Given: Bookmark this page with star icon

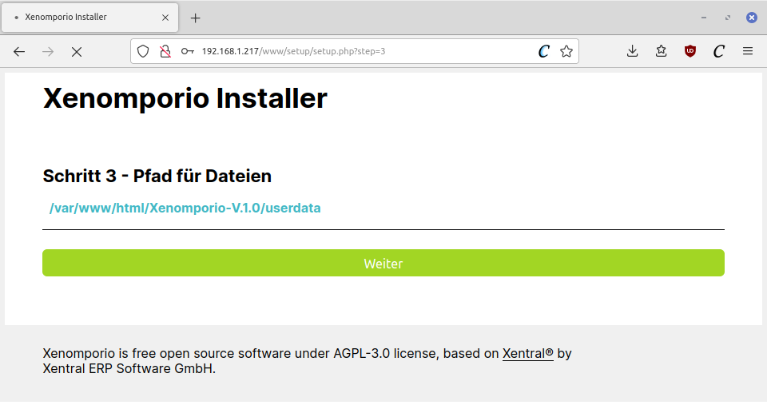Looking at the screenshot, I should [x=566, y=51].
